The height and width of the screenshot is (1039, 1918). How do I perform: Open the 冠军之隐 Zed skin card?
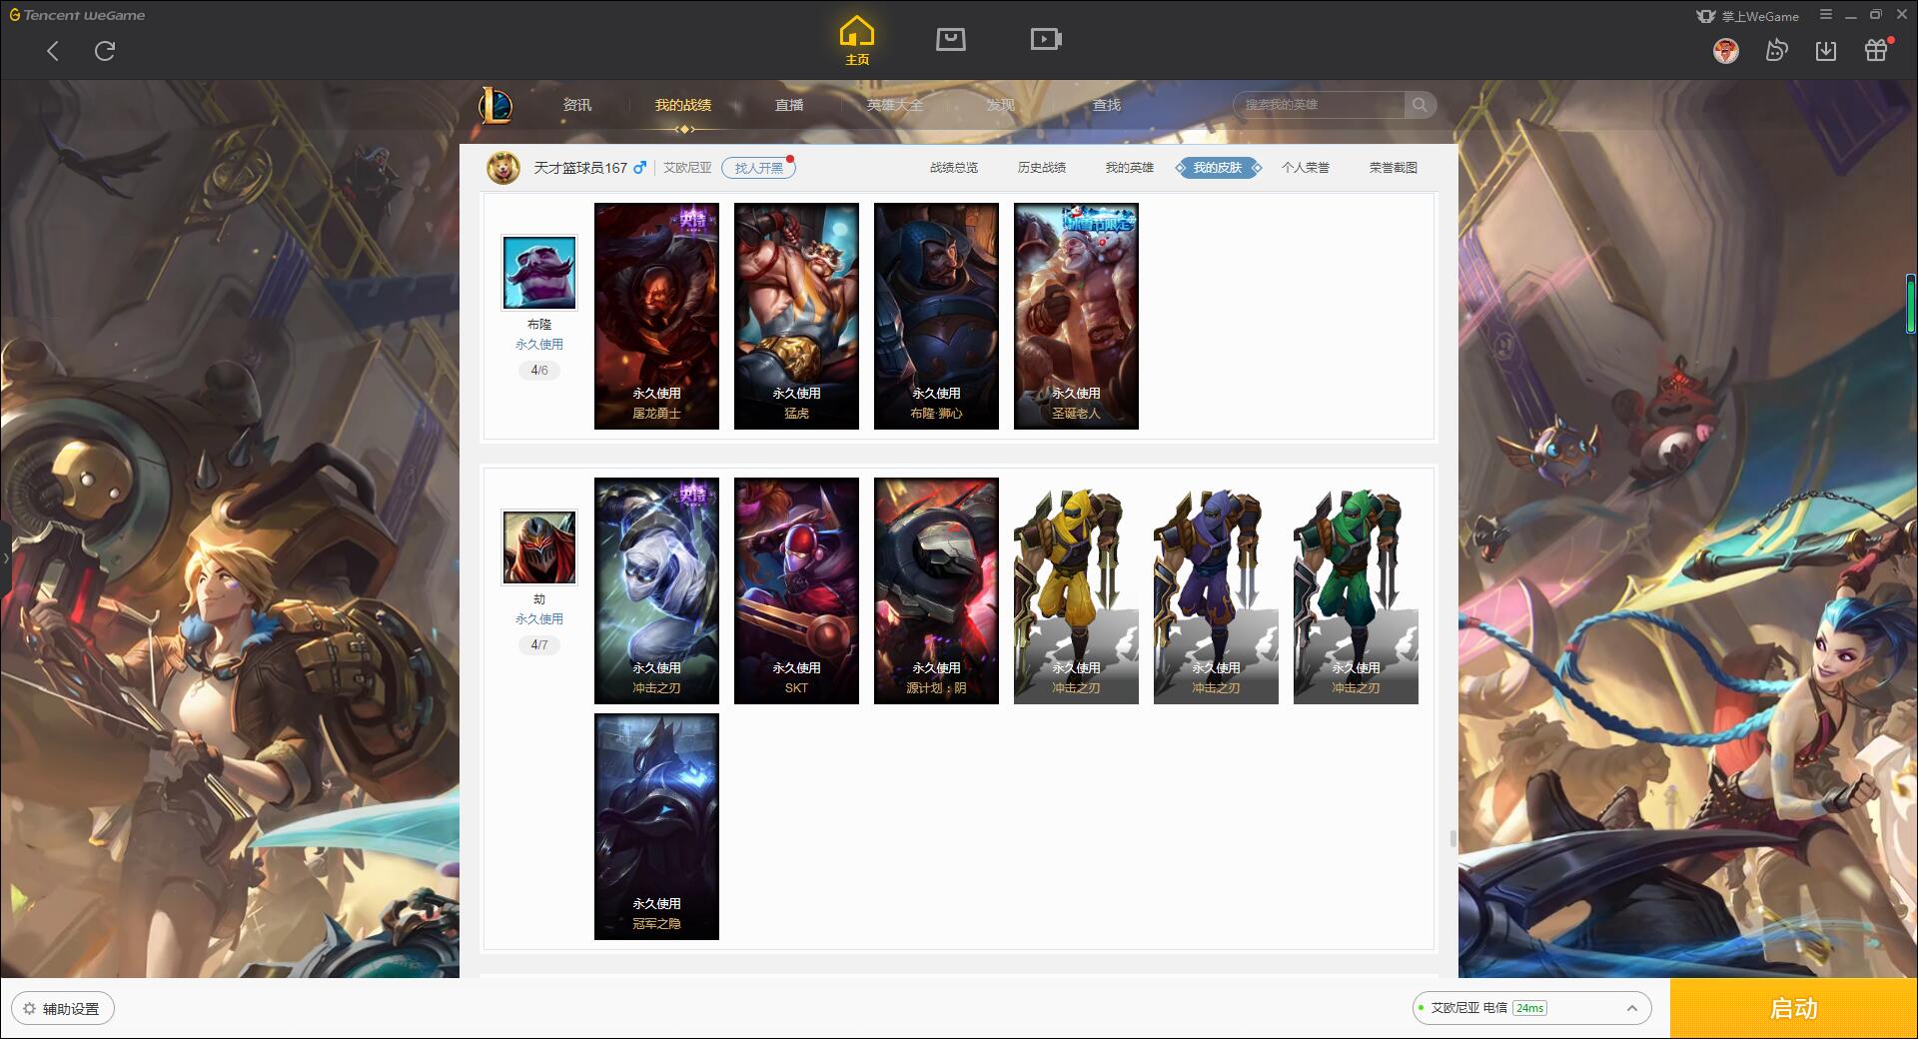(x=656, y=827)
